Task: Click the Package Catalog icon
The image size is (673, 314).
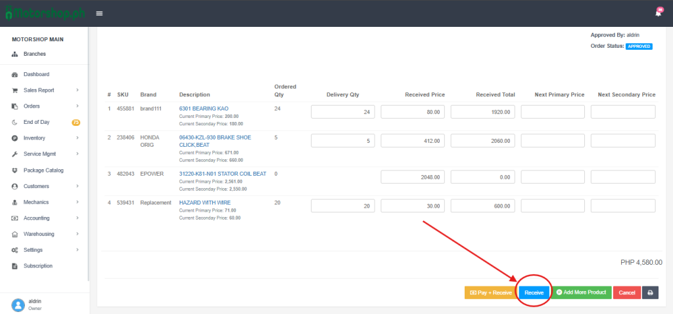Action: (14, 170)
